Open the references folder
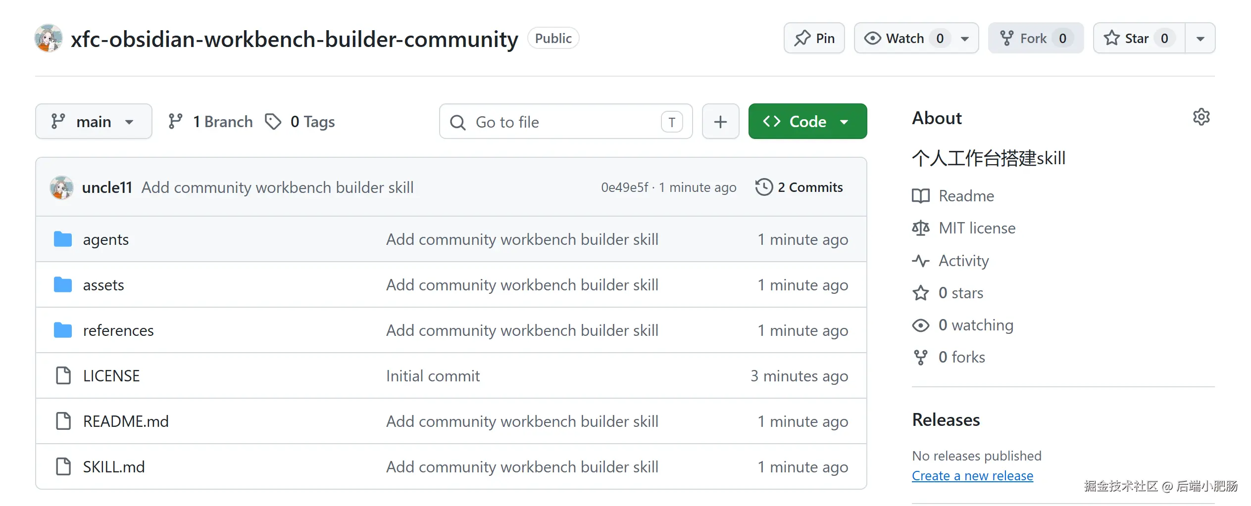The height and width of the screenshot is (506, 1251). 118,330
